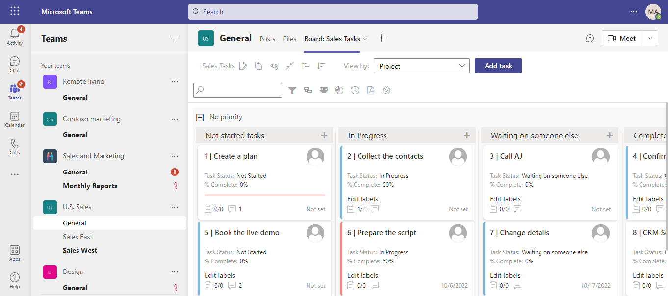Click the Add task button
Screen dimensions: 668x296
[498, 65]
